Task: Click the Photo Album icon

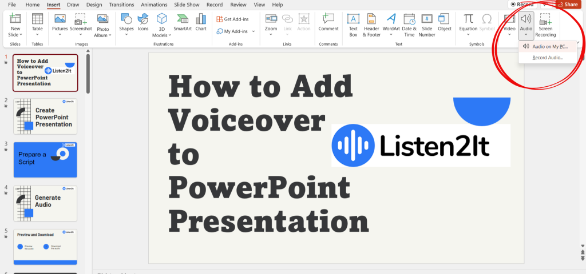Action: 103,19
